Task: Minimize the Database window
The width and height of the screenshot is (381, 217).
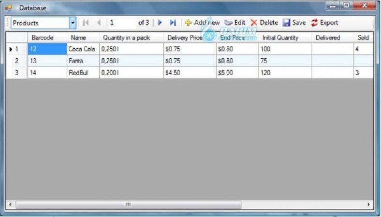Action: point(333,6)
